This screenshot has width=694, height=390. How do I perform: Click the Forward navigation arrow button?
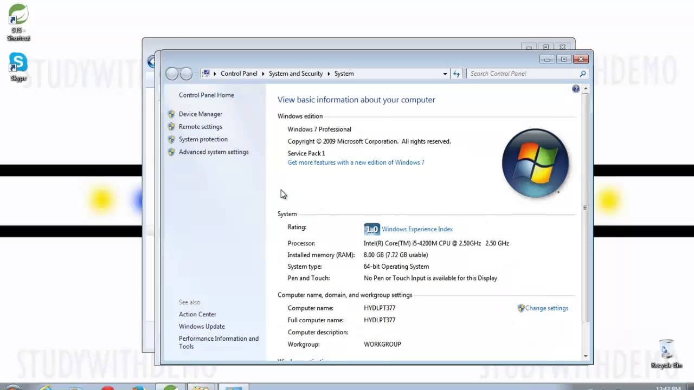coord(186,74)
